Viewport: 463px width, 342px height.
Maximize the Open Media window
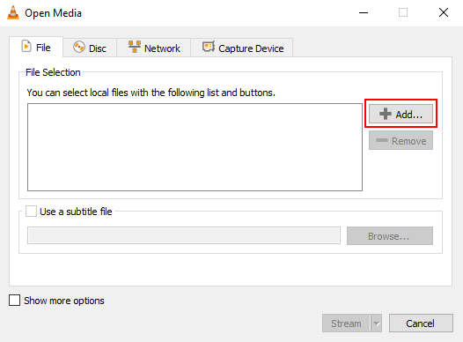pyautogui.click(x=403, y=12)
